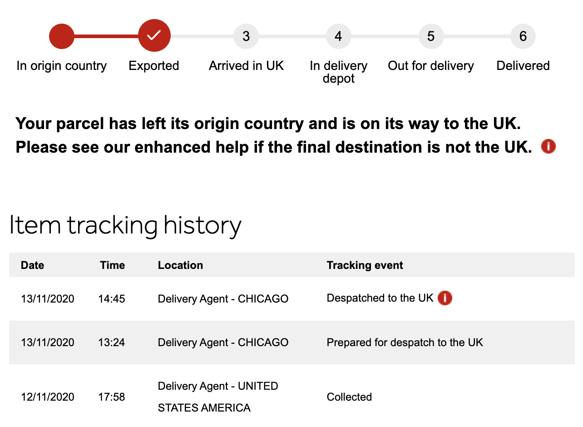Screen dimensions: 583x427
Task: Click the Tracking event column header
Action: 365,265
